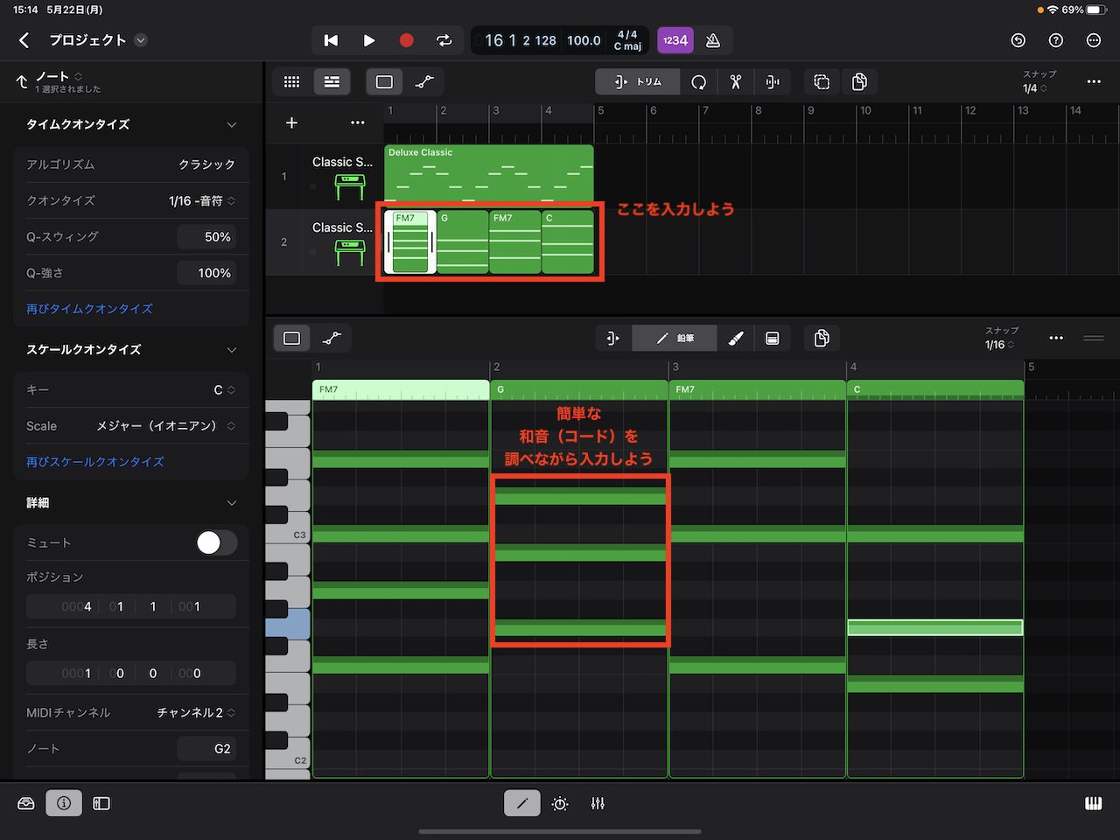Add a new track with the plus button

click(x=291, y=122)
